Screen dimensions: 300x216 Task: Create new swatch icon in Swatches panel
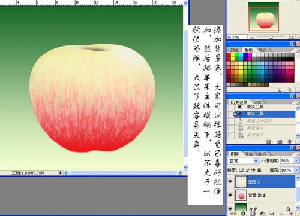[280, 90]
